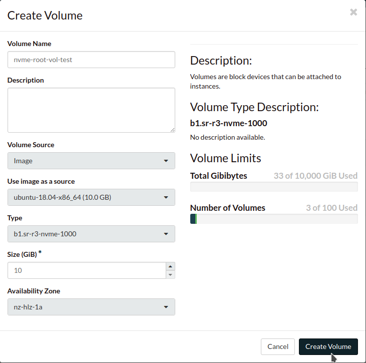Open the Volume Source dropdown
366x363 pixels.
91,161
